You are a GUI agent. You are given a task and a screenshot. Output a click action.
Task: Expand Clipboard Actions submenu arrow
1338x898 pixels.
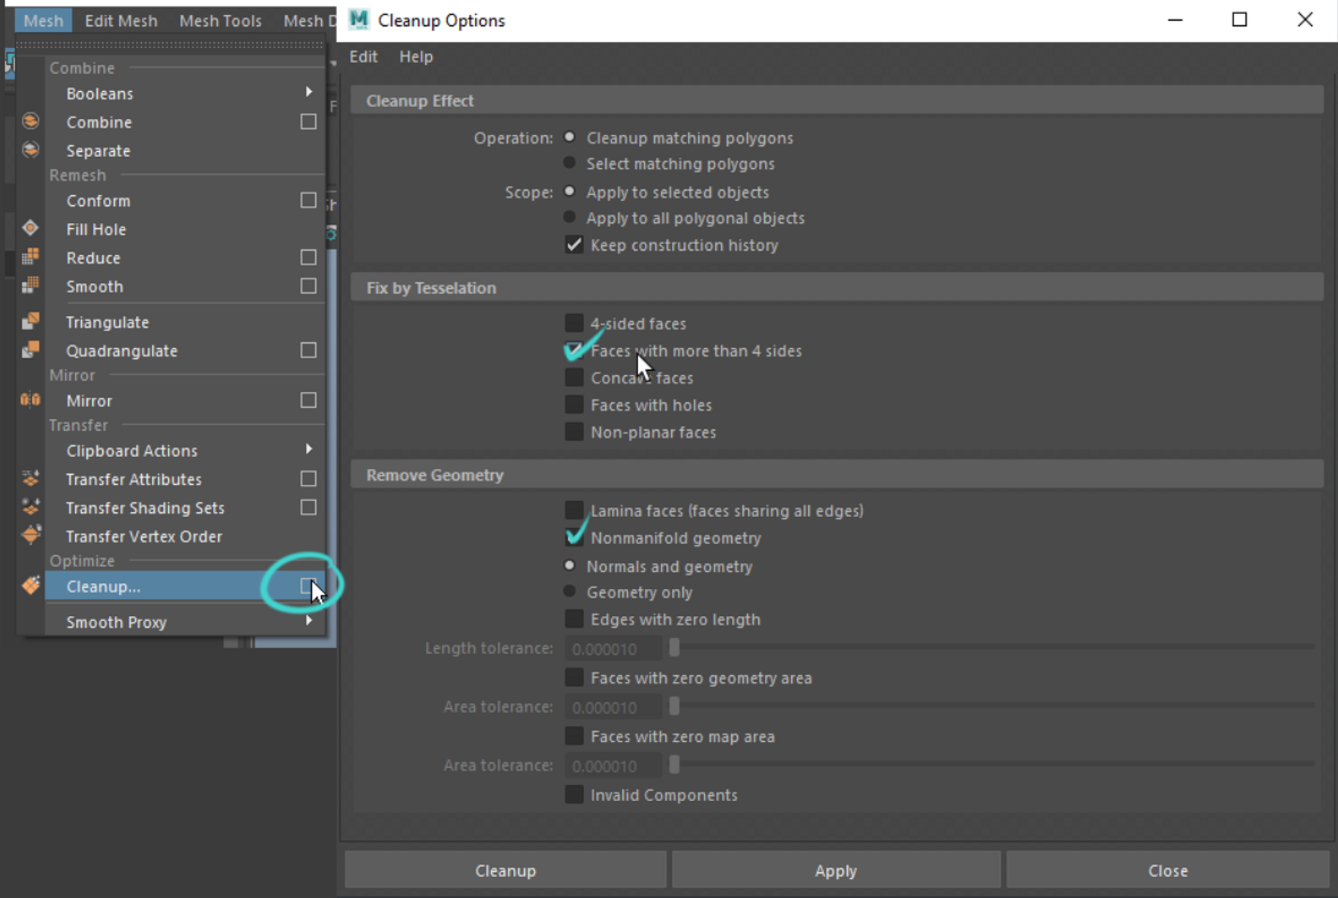308,449
